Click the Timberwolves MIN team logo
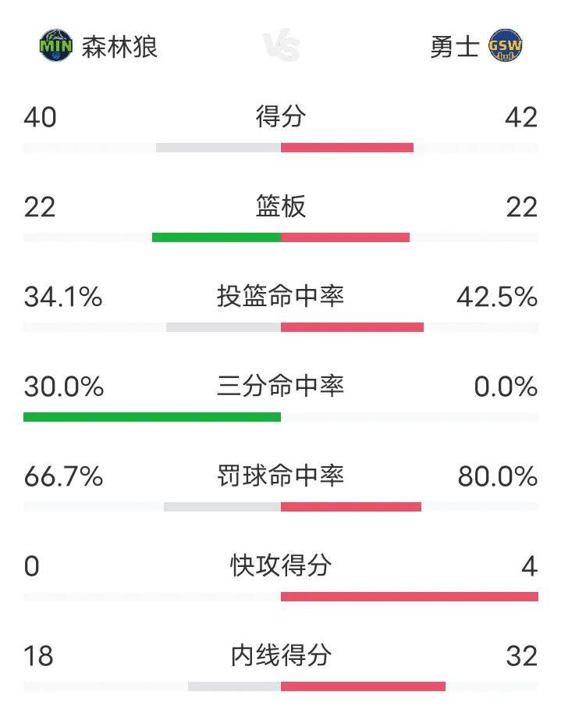The height and width of the screenshot is (713, 561). (55, 45)
